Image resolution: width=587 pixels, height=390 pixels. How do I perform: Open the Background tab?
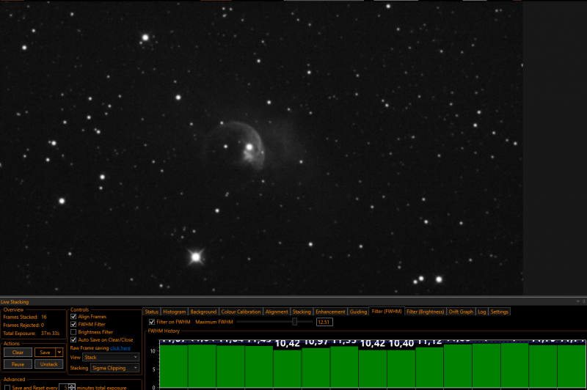click(x=203, y=312)
